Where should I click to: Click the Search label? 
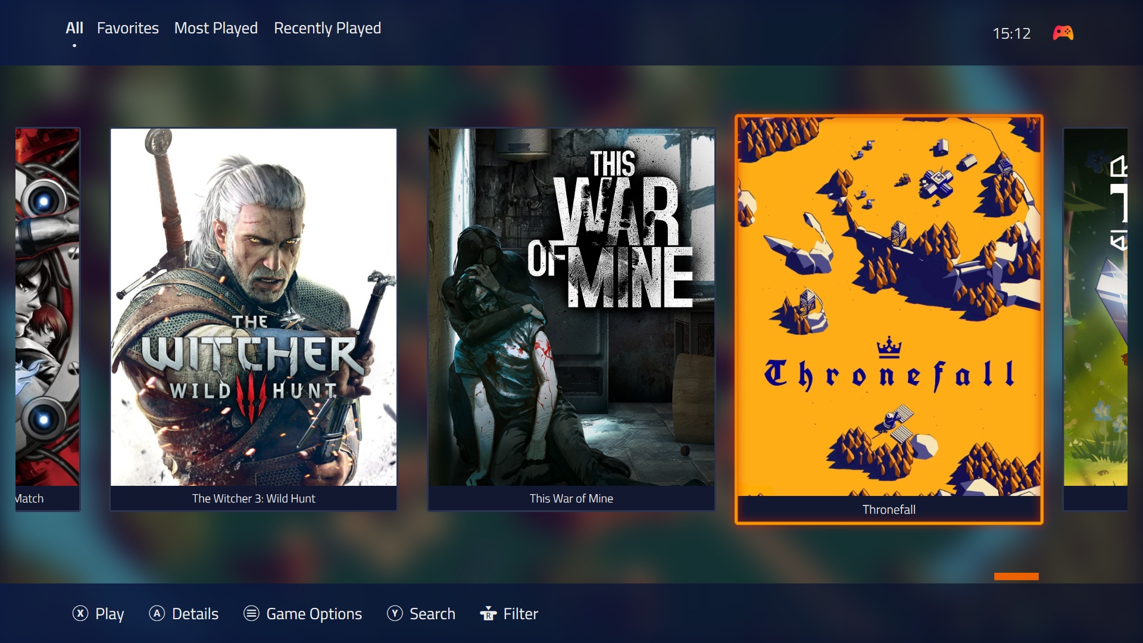(x=432, y=613)
